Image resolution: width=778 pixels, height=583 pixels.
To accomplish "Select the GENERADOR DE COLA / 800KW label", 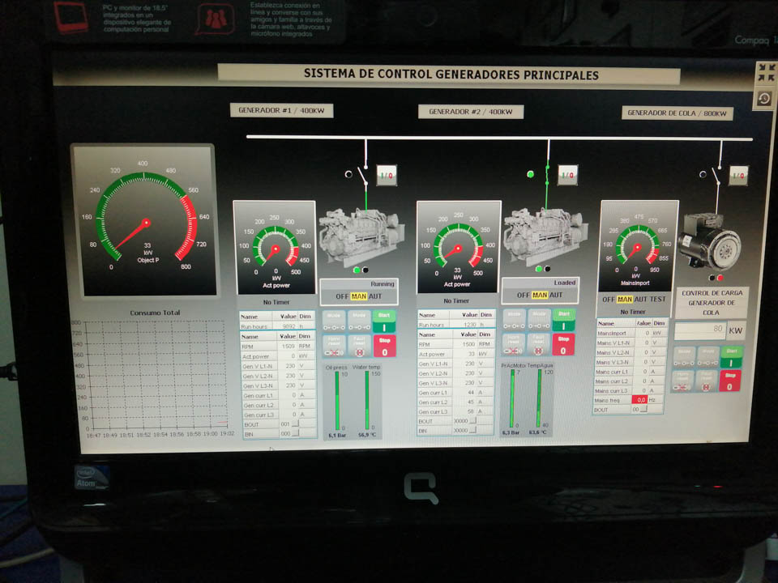I will point(678,113).
